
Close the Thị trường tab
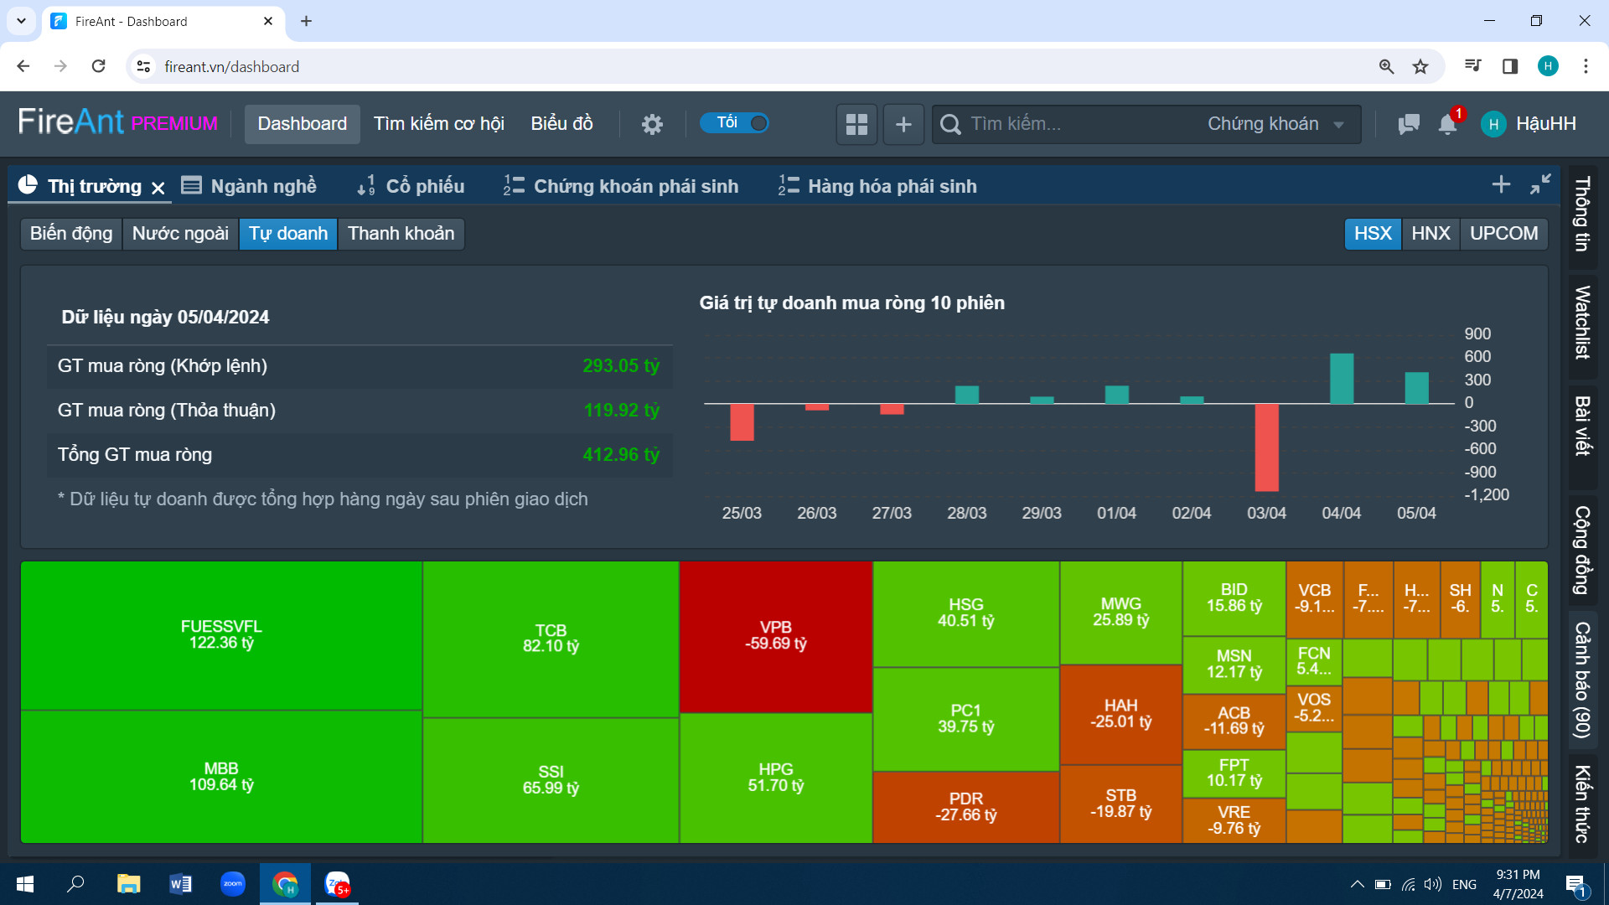pos(158,188)
